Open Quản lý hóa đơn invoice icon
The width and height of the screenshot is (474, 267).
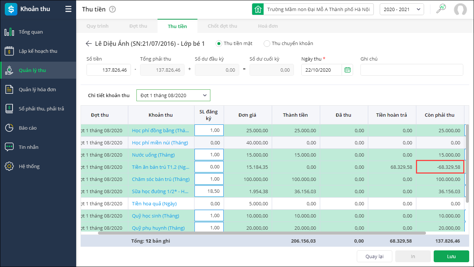click(9, 90)
